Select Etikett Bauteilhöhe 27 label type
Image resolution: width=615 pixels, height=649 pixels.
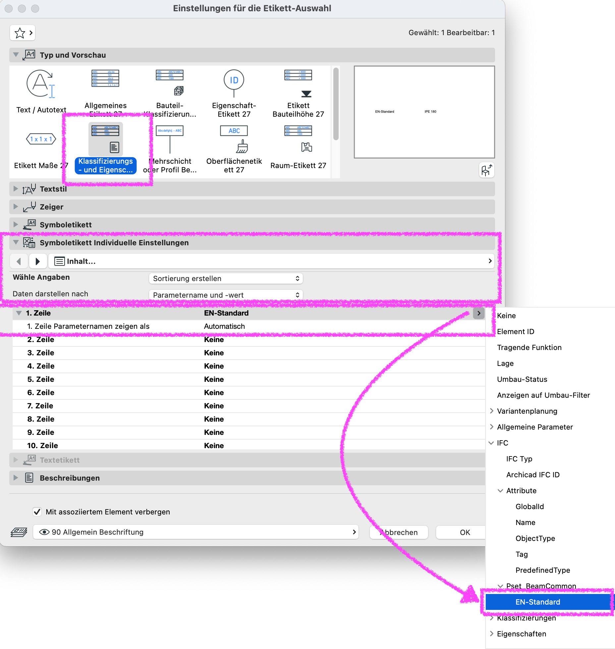(298, 93)
